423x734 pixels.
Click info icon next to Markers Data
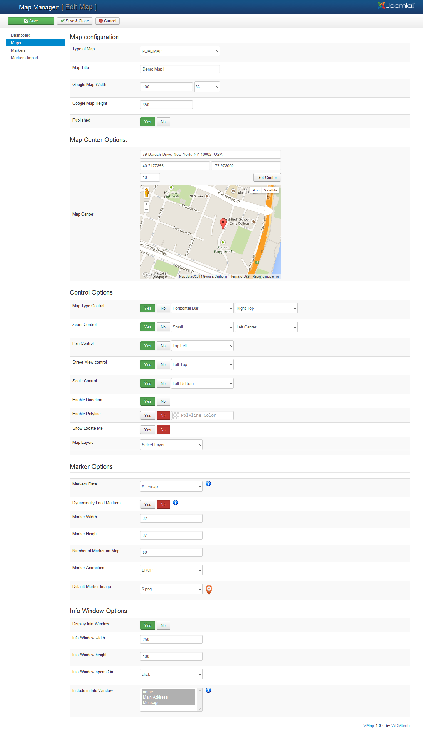coord(208,484)
